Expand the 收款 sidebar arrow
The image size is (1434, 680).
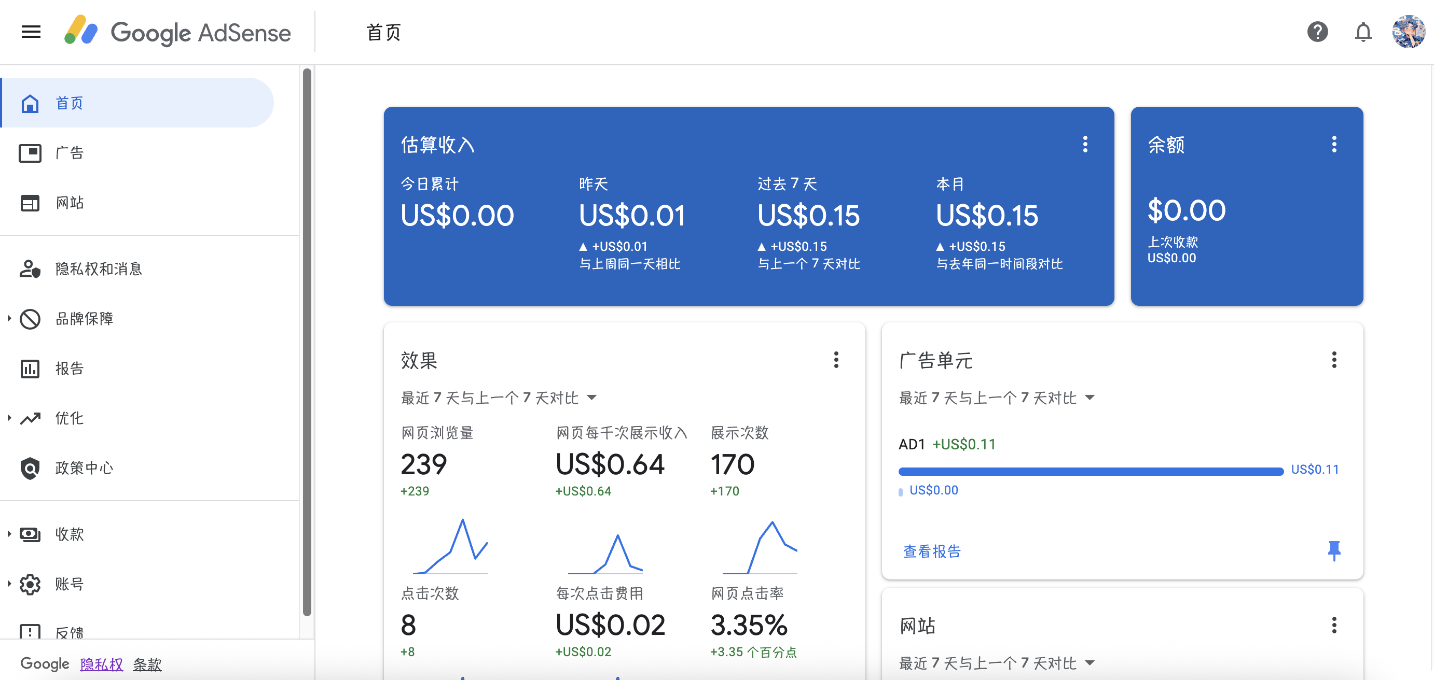[x=9, y=534]
